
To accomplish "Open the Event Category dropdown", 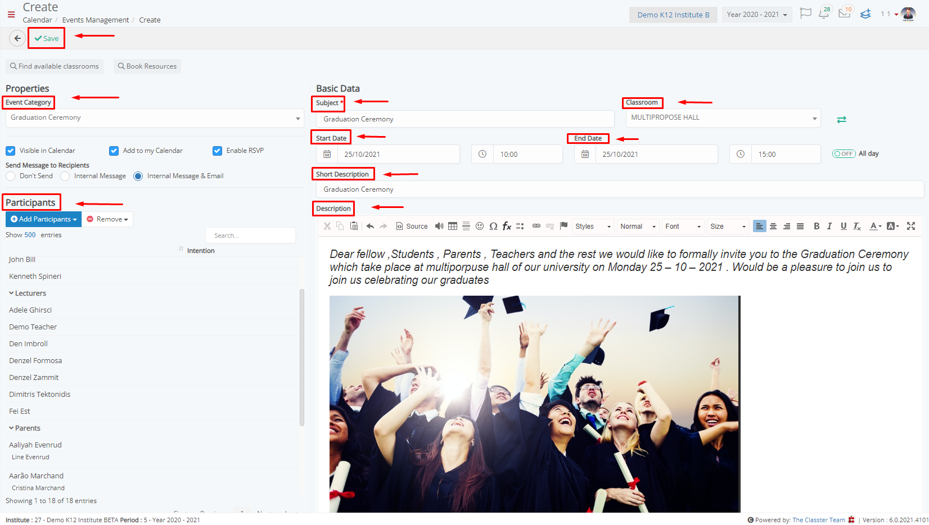I will point(155,118).
